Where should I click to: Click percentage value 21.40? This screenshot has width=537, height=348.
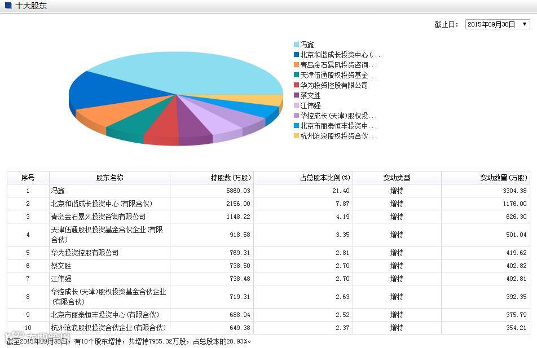pos(341,191)
